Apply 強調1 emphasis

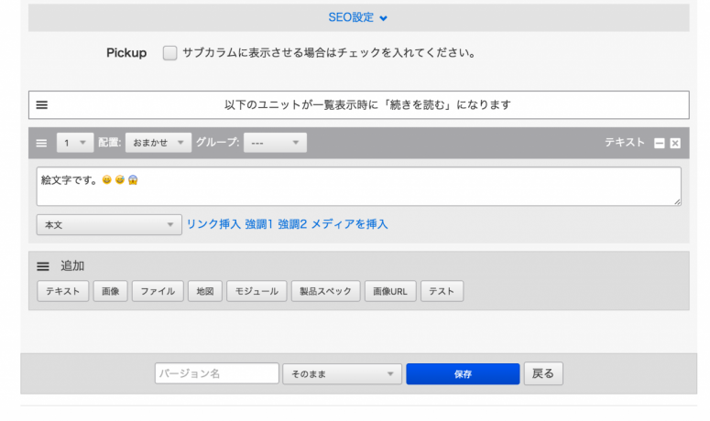(x=259, y=224)
